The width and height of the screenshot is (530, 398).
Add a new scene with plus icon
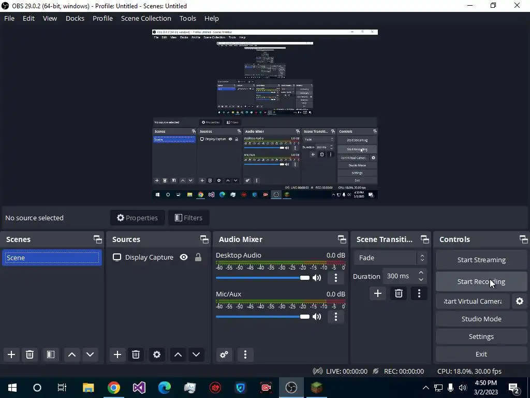11,354
